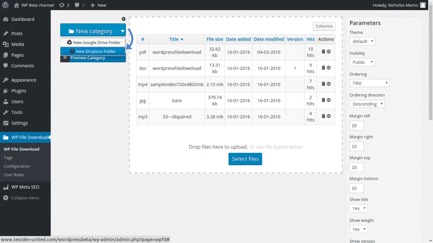The image size is (433, 243).
Task: Toggle the Show title Yes selector
Action: pos(358,208)
